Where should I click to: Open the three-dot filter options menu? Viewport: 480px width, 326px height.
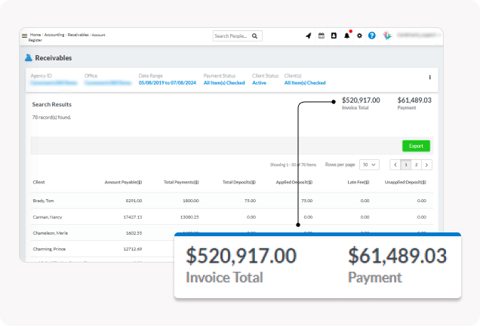[x=429, y=78]
